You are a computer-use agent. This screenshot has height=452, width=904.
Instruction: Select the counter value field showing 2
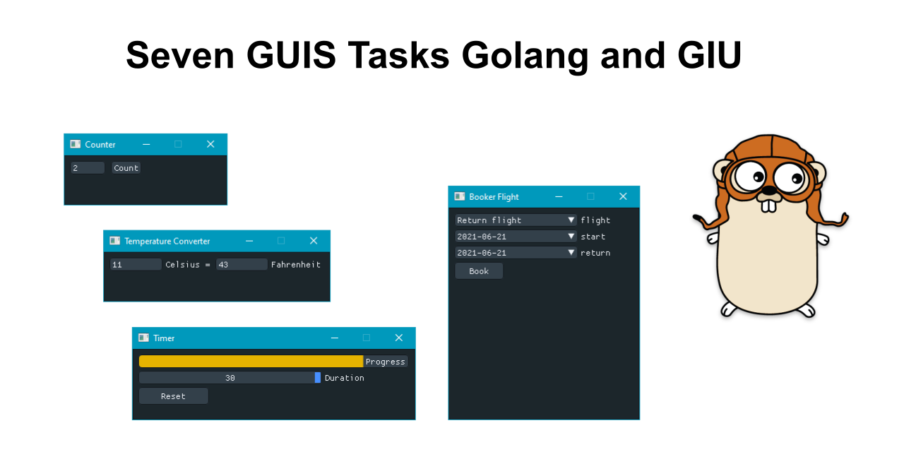[86, 167]
